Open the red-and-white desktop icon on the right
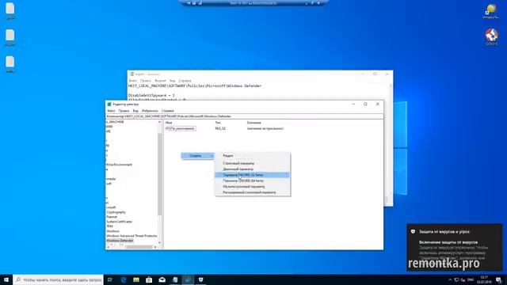The width and height of the screenshot is (507, 285). tap(491, 36)
